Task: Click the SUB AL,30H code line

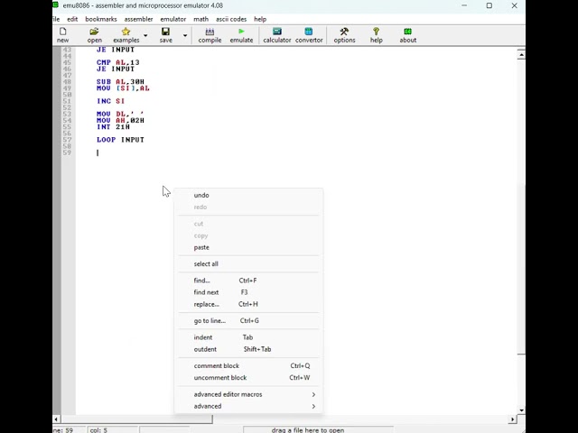Action: click(120, 82)
